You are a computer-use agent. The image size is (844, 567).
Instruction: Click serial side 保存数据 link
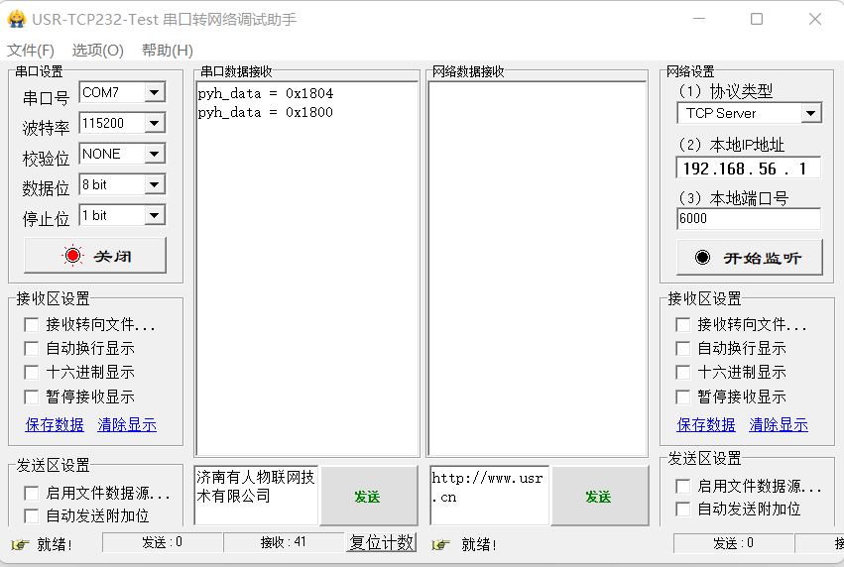55,425
